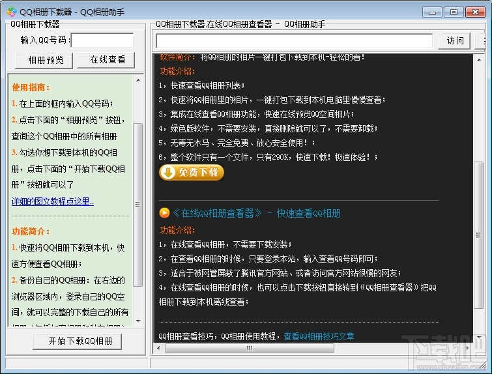The height and width of the screenshot is (374, 492).
Task: Click the 免费下载 orange download button
Action: click(x=192, y=172)
